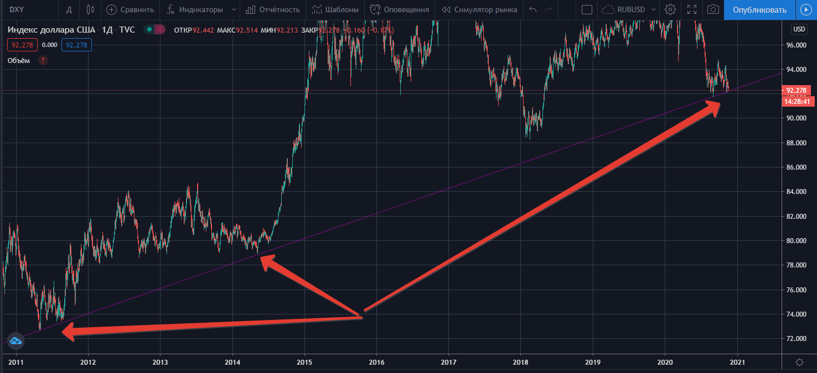Open chart settings gear icon
The height and width of the screenshot is (373, 817).
pyautogui.click(x=670, y=9)
